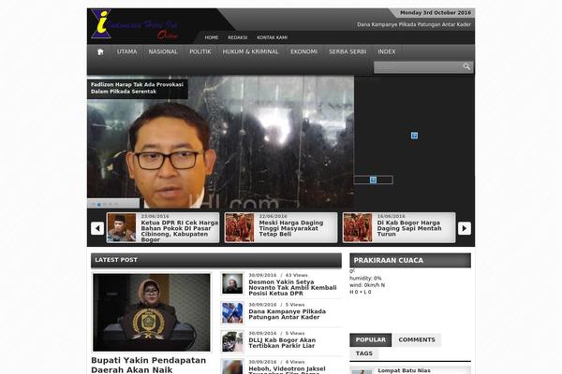Click the Fadlizon main slider image

[220, 142]
